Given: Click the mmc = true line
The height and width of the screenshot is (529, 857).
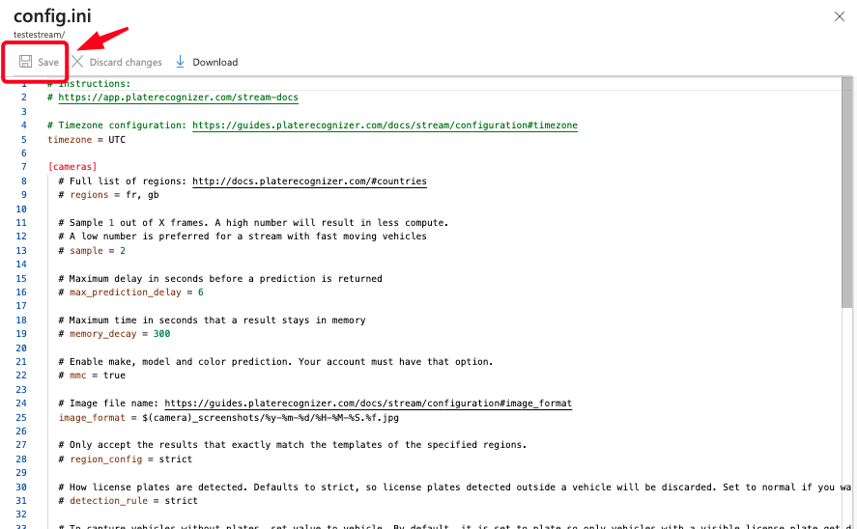Looking at the screenshot, I should [x=97, y=376].
